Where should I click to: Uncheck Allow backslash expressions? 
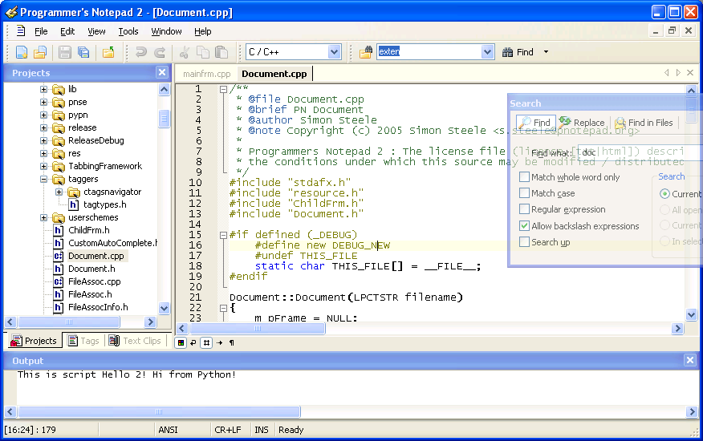(x=524, y=225)
